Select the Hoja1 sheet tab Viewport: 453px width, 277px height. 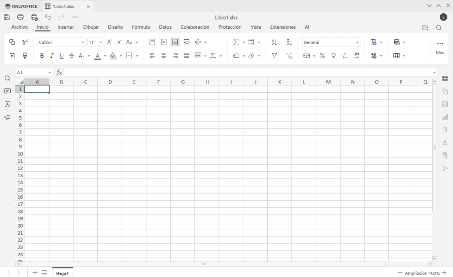pyautogui.click(x=62, y=273)
